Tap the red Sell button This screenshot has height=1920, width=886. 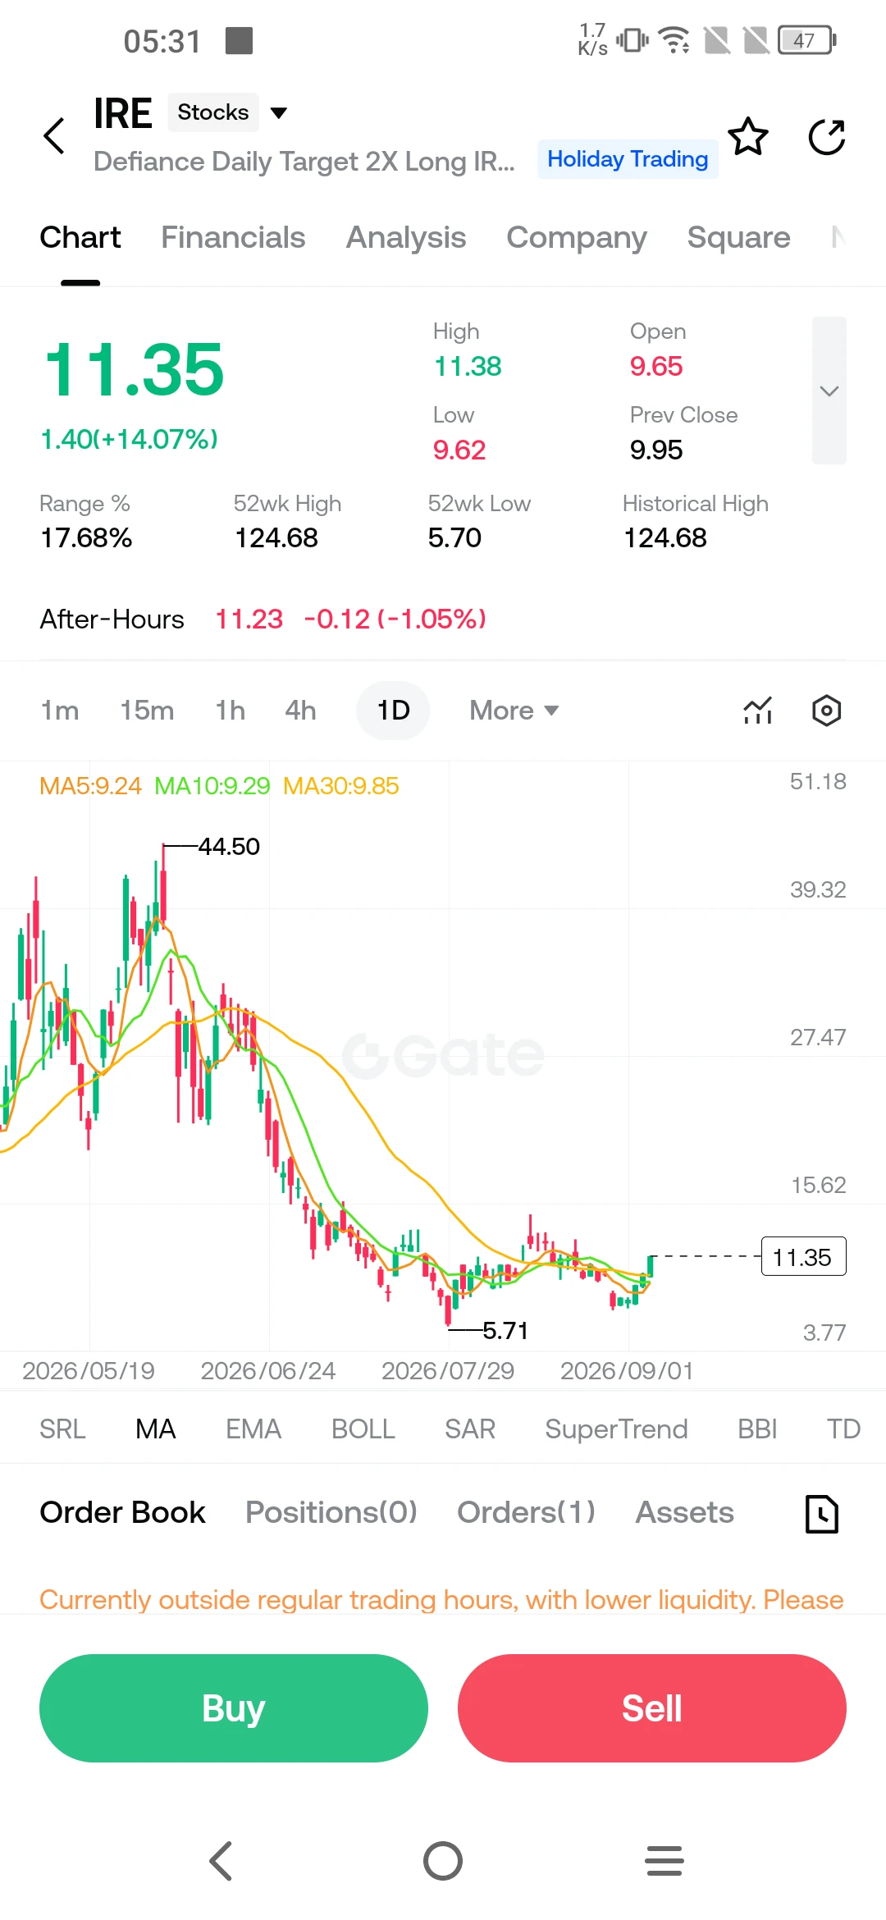pyautogui.click(x=652, y=1708)
